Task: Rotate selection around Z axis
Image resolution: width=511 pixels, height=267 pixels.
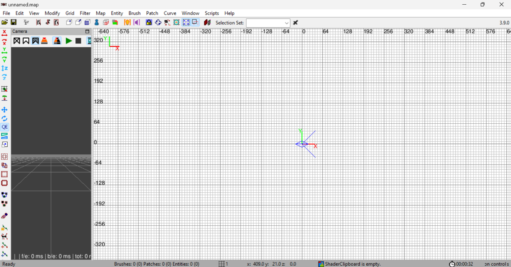Action: click(x=4, y=77)
